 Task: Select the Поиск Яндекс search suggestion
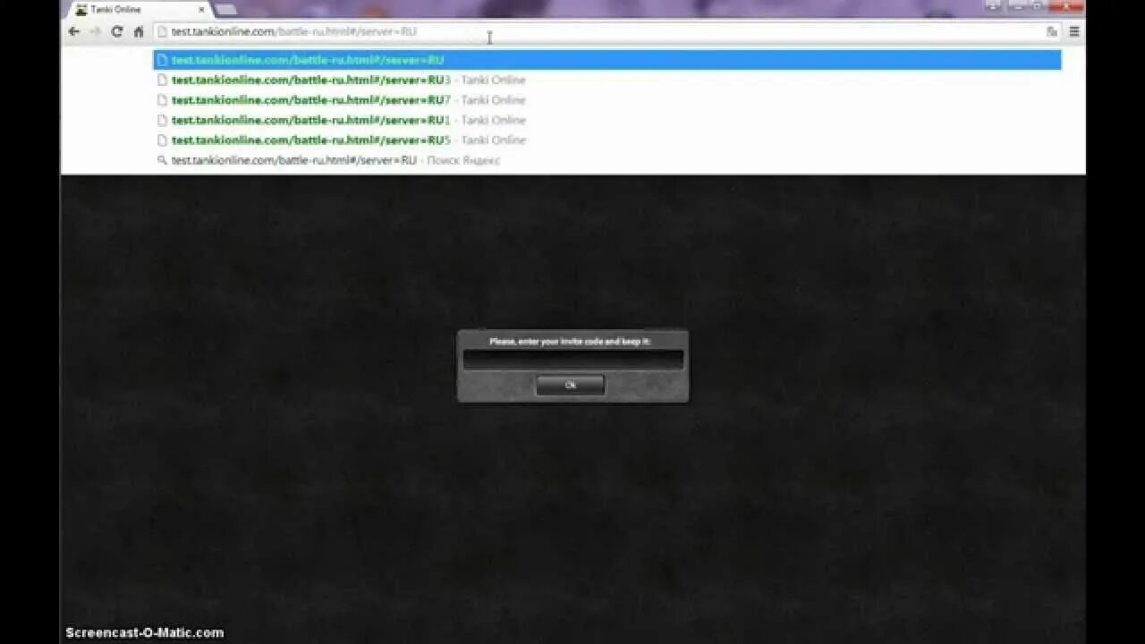[607, 160]
